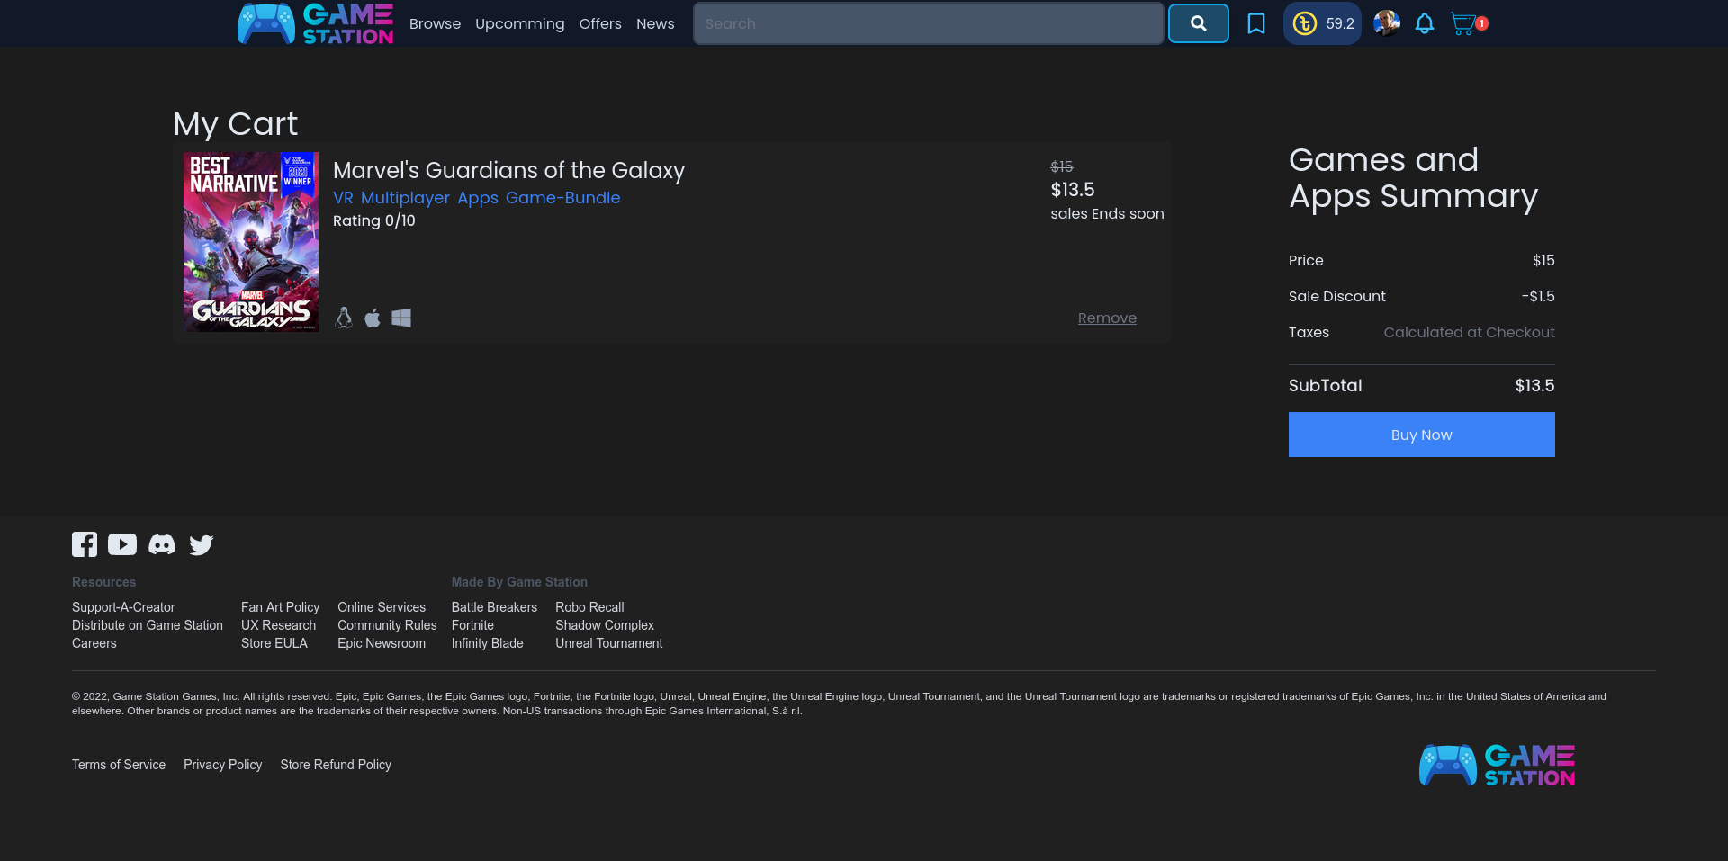
Task: Open Fortnite footer link
Action: tap(472, 625)
